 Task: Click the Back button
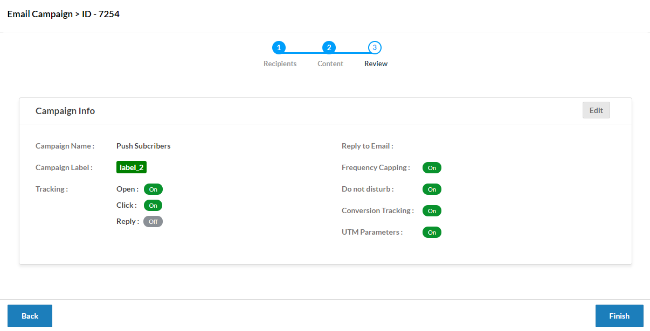pos(30,316)
